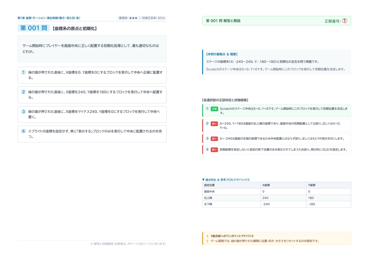Click the three-star importance rating
369x261 pixels.
coord(133,18)
